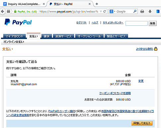
Task: Click the green padlock site identity icon
Action: click(x=15, y=11)
